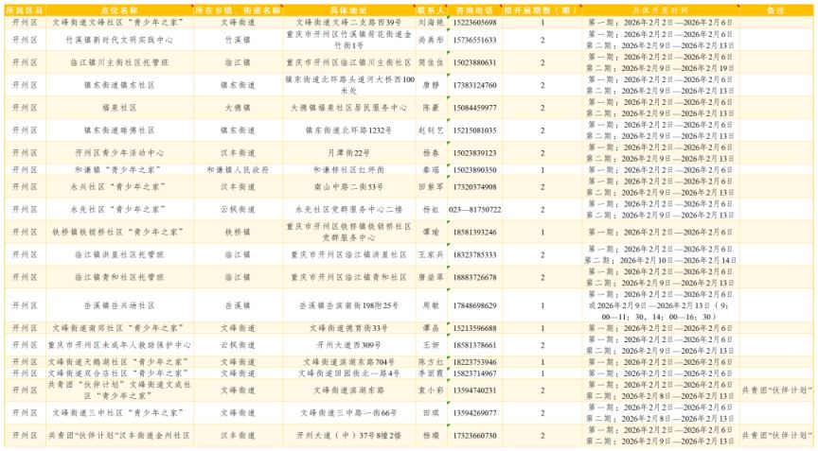Image resolution: width=818 pixels, height=451 pixels.
Task: Click the 共青团"伙伴计划"汉丰街道金州社区 cell
Action: (119, 435)
